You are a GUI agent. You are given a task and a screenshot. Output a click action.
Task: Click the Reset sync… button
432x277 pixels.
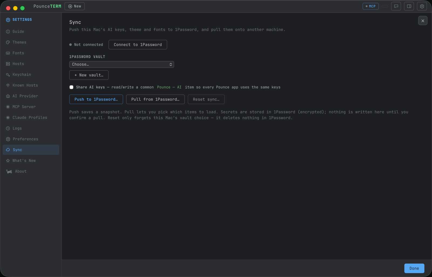tap(206, 99)
